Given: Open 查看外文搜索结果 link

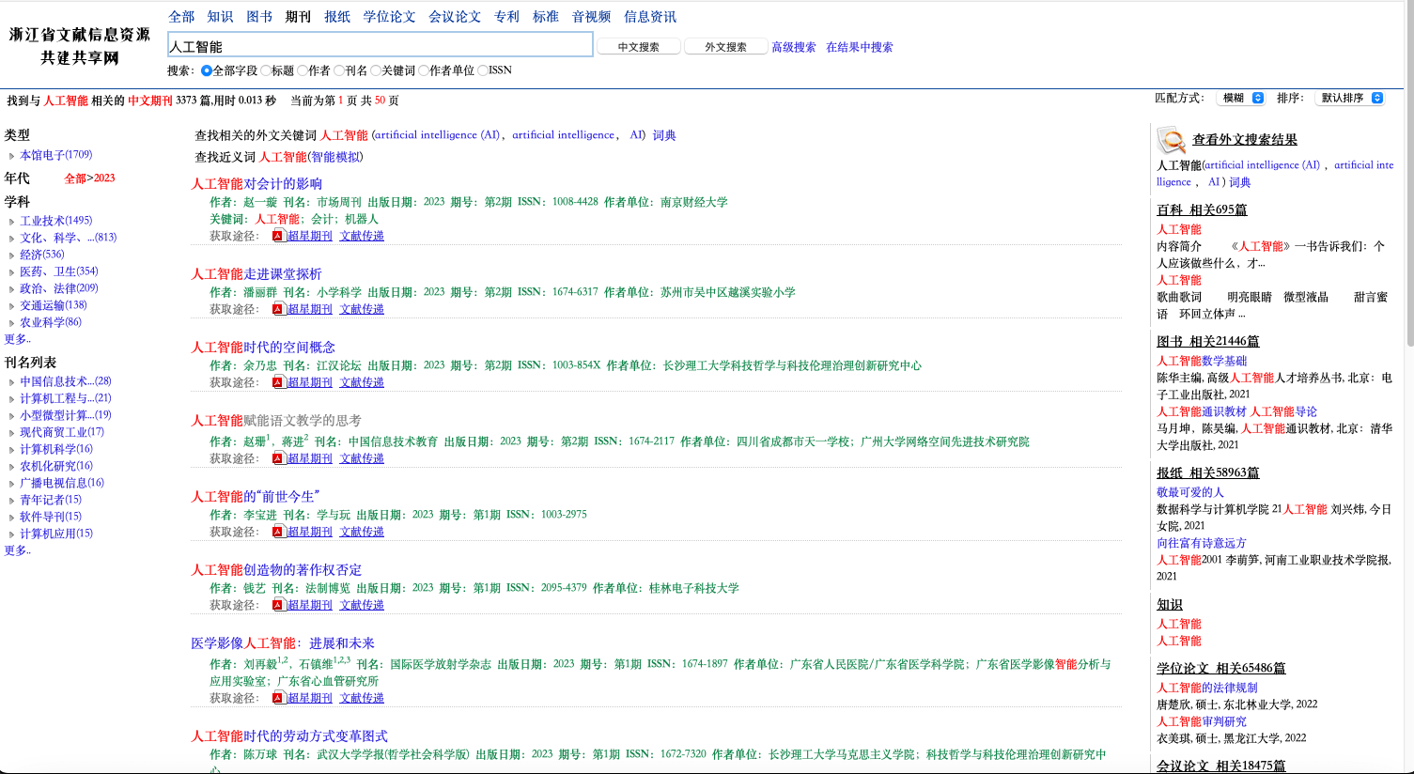Looking at the screenshot, I should point(1245,140).
